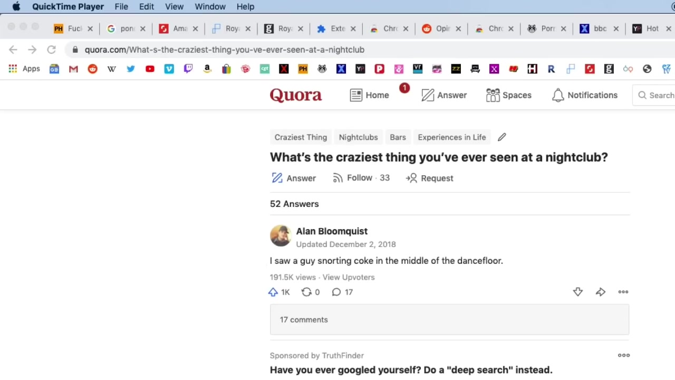Share Alan's answer with the arrow icon
This screenshot has width=675, height=380.
point(601,292)
